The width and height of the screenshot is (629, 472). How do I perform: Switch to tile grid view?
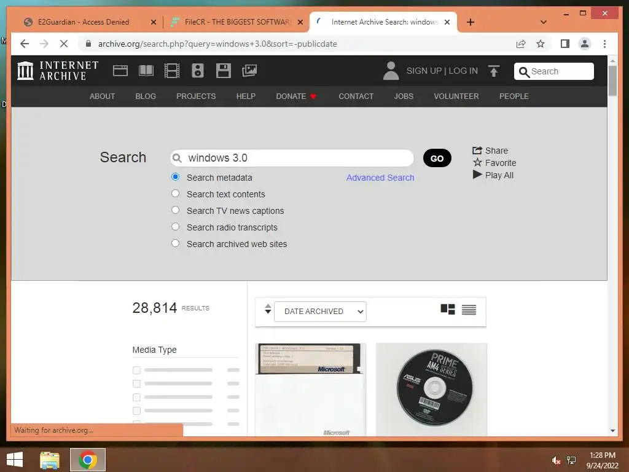(448, 310)
